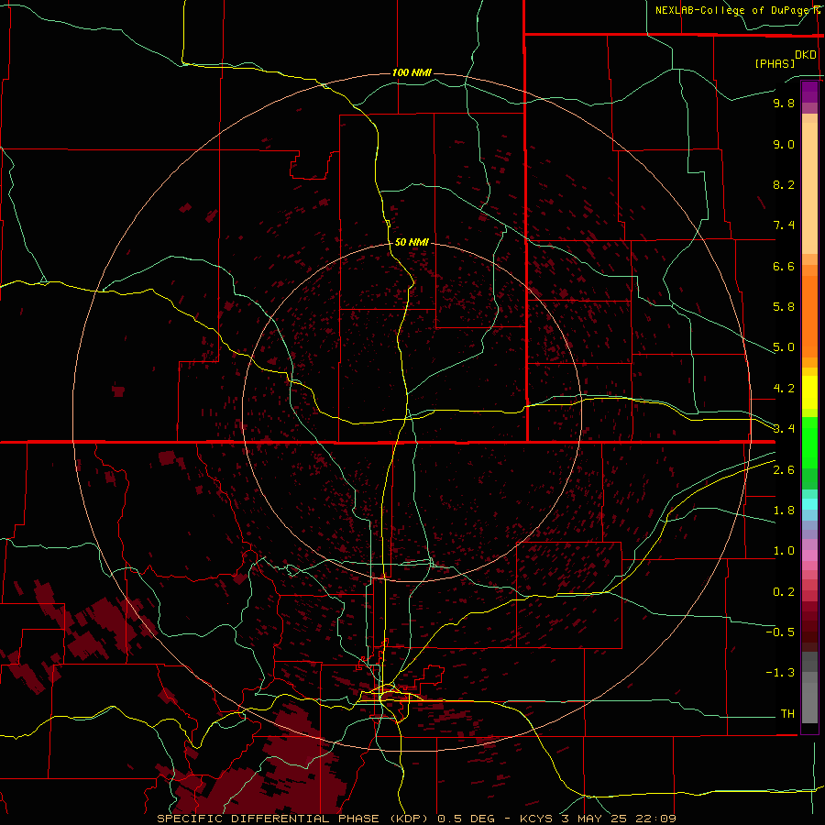Select the 9.8 value on the scale
The image size is (825, 825).
[x=784, y=103]
